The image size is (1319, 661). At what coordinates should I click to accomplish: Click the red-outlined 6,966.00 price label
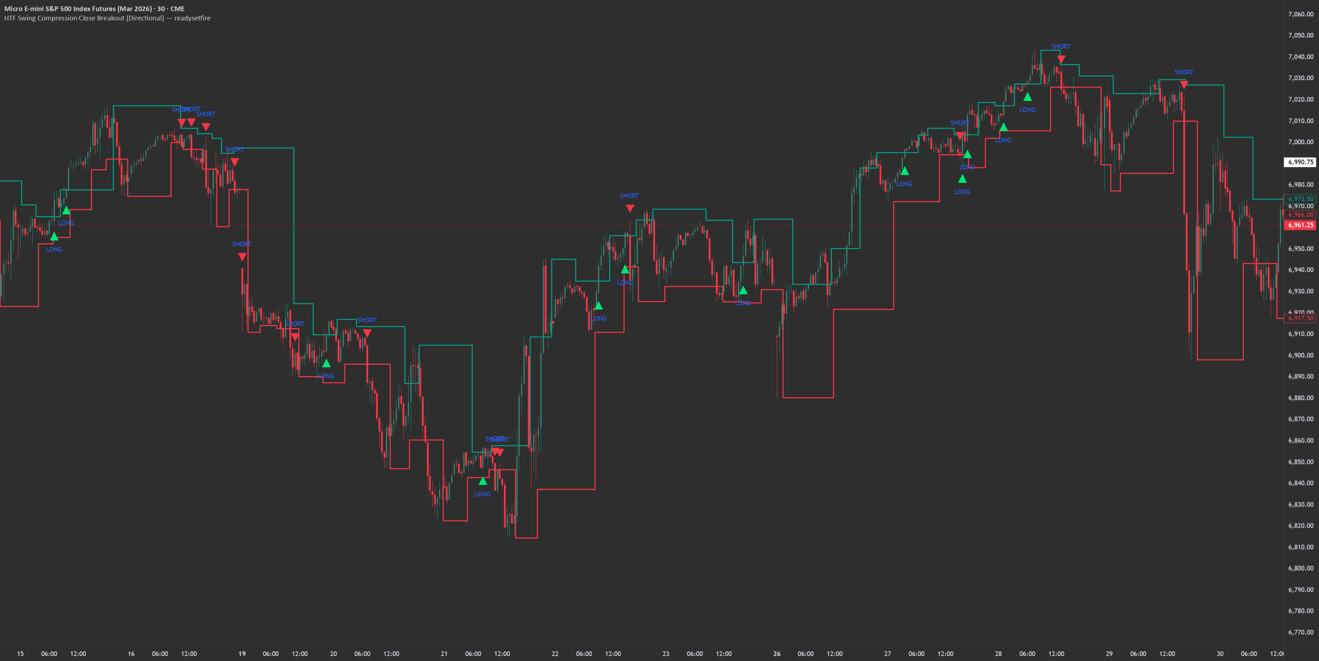tap(1300, 215)
